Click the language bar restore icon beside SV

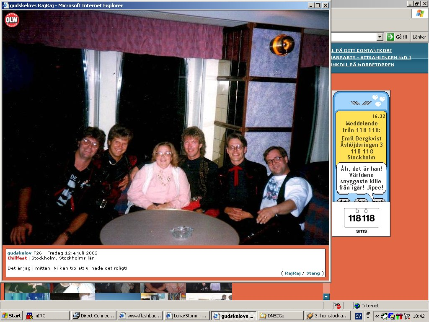click(x=368, y=314)
